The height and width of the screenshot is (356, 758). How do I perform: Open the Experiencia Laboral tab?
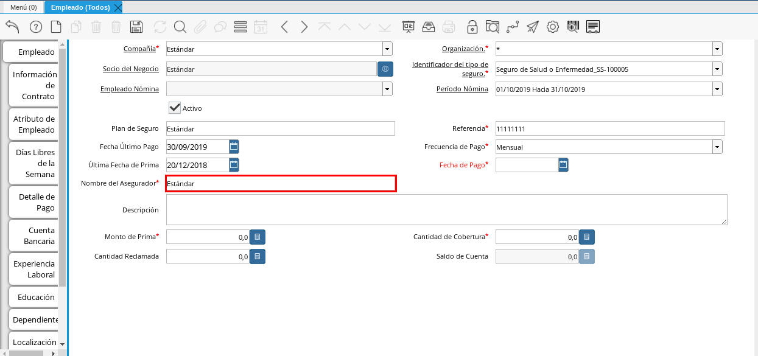tap(35, 269)
